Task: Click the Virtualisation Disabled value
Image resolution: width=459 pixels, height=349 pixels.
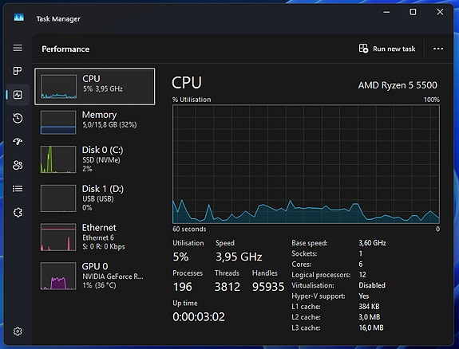Action: tap(372, 285)
